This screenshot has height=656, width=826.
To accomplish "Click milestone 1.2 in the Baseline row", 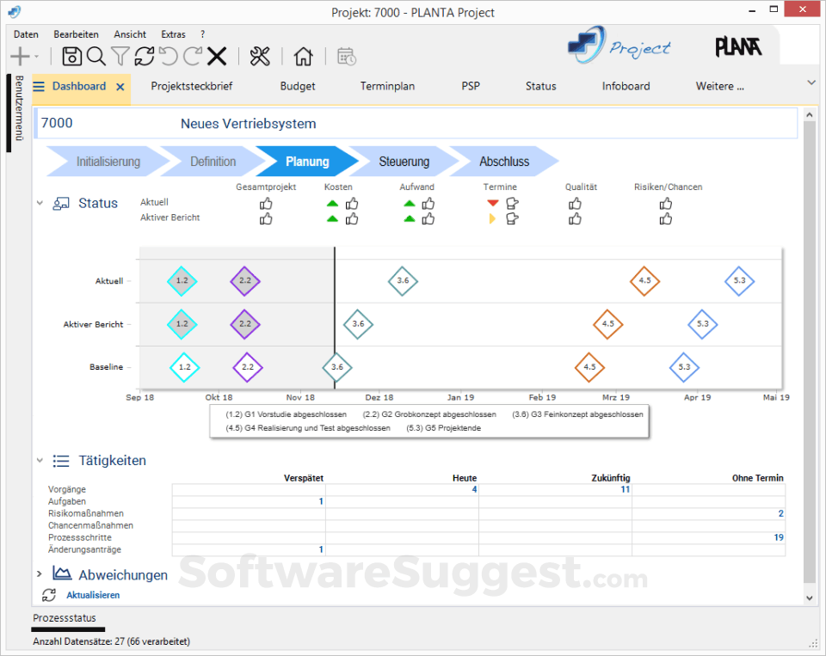I will click(184, 367).
